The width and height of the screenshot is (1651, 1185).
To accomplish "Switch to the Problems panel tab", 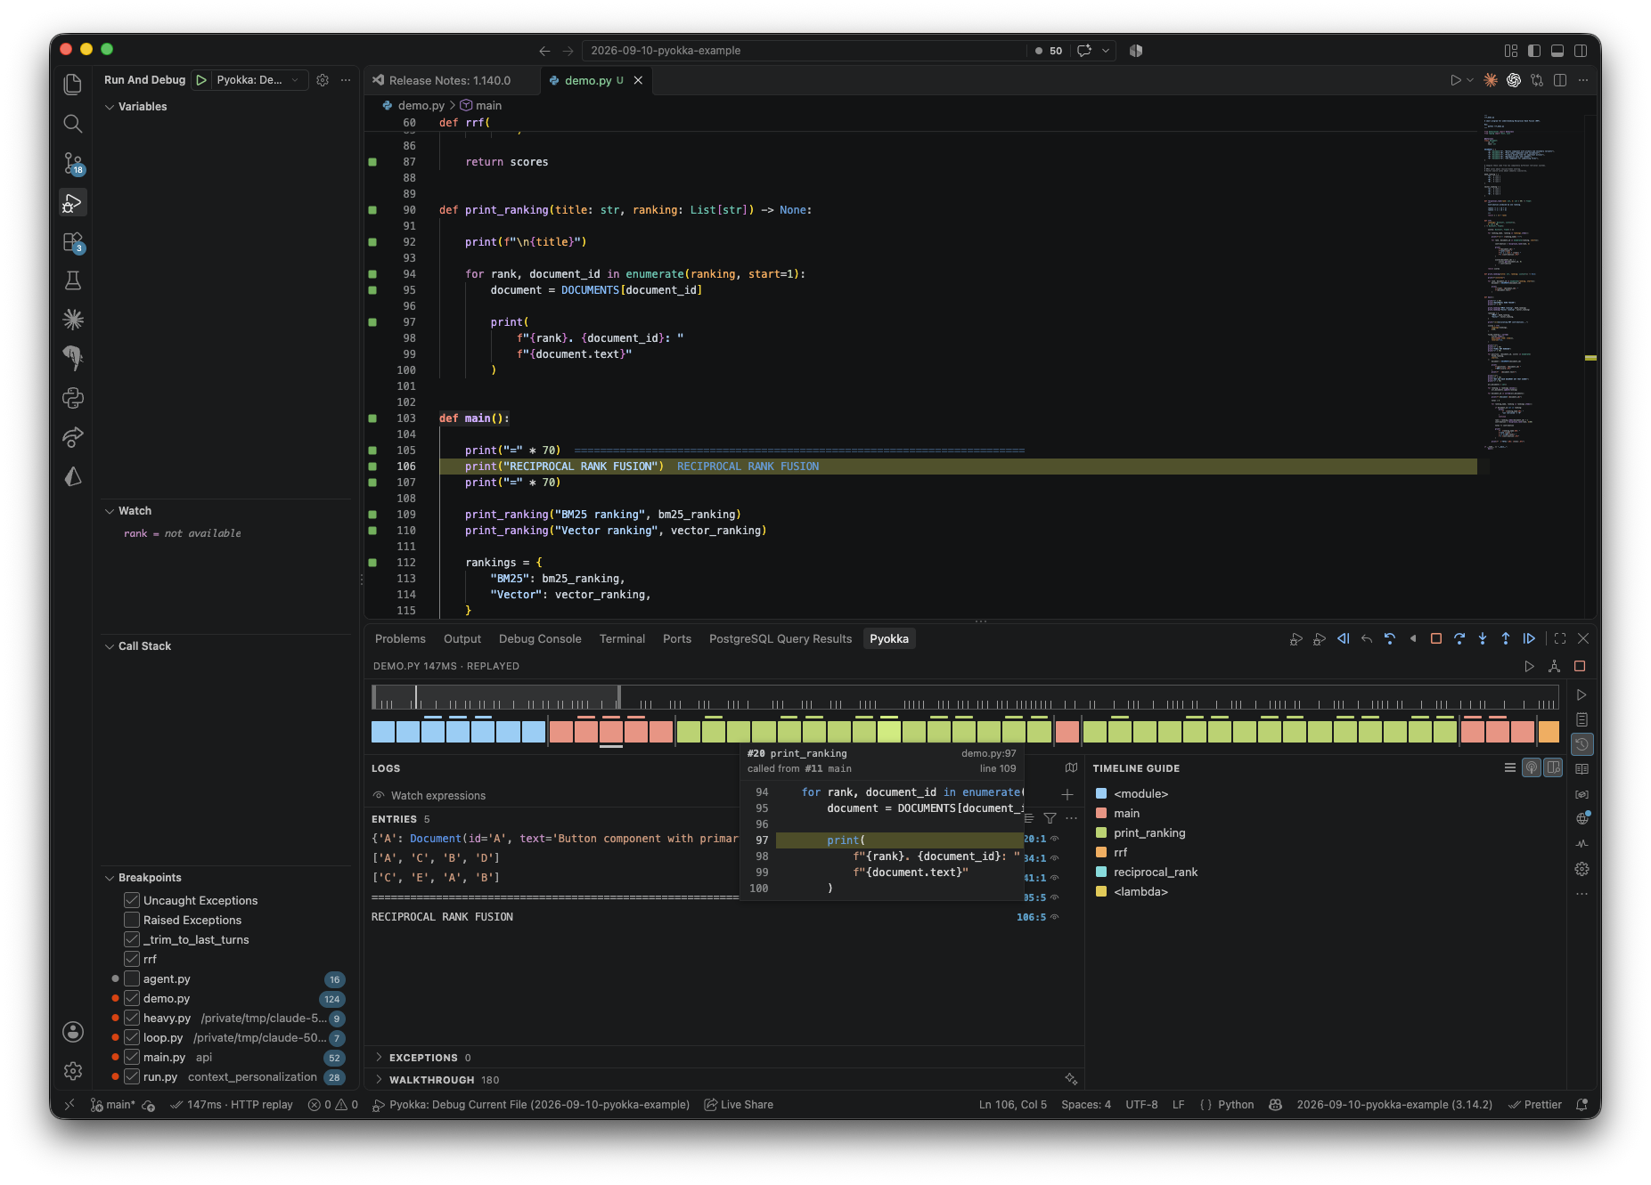I will (x=400, y=639).
